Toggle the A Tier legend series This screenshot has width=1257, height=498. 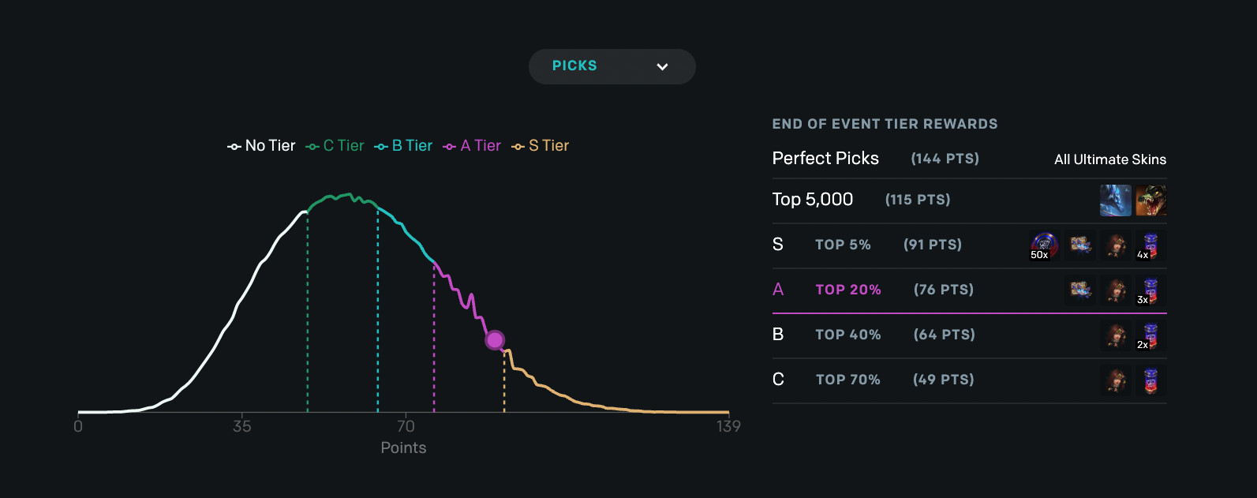tap(472, 146)
